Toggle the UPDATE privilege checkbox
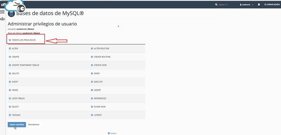281x135 pixels. 92,115
